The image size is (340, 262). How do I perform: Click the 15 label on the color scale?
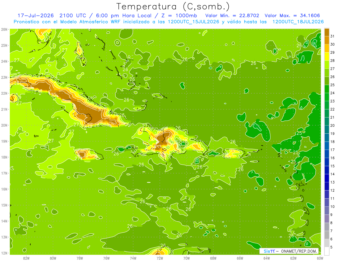pos(333,166)
